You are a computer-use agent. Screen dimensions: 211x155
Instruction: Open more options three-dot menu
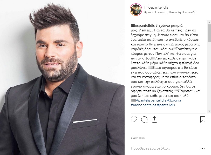click(x=202, y=149)
